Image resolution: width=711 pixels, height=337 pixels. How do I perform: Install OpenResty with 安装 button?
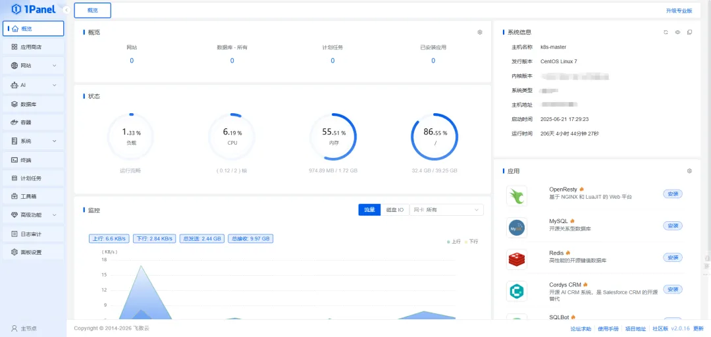(672, 194)
